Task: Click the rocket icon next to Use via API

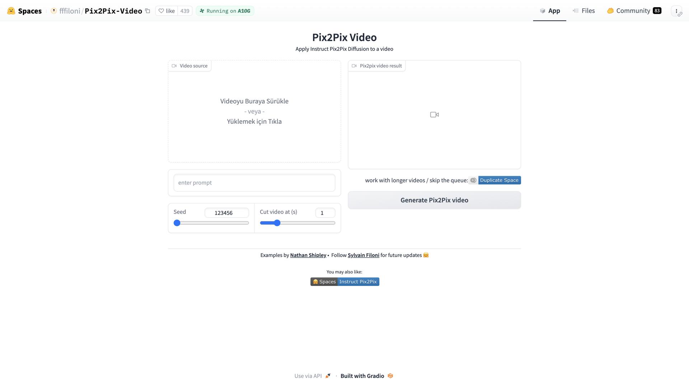Action: (x=328, y=376)
